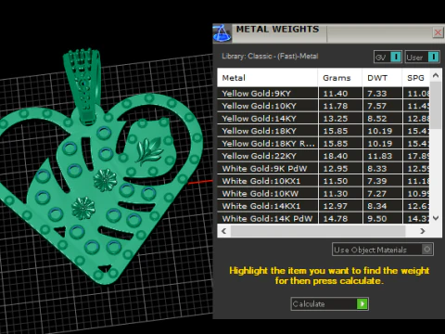Viewport: 445px width, 334px height.
Task: Select the White Gold:10KW row
Action: click(x=324, y=194)
